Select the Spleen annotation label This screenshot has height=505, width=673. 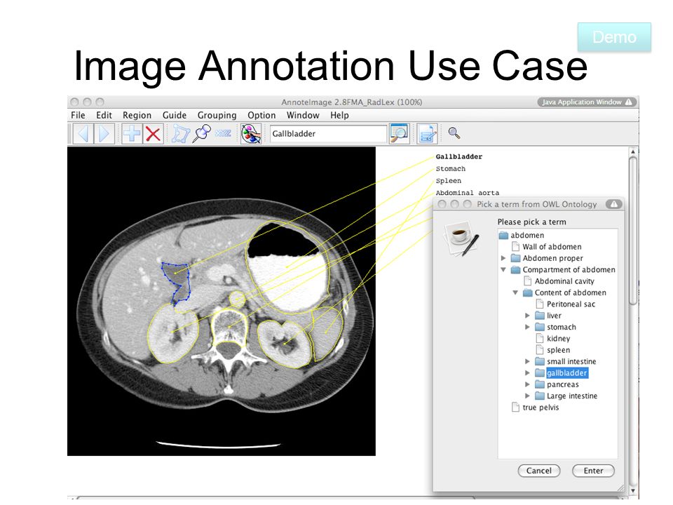449,181
